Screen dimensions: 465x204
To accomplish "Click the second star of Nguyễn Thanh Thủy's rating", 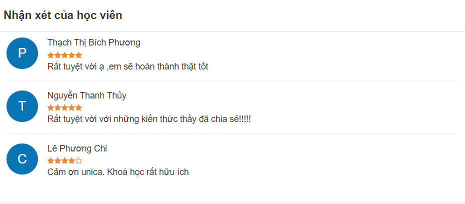I will click(x=57, y=107).
